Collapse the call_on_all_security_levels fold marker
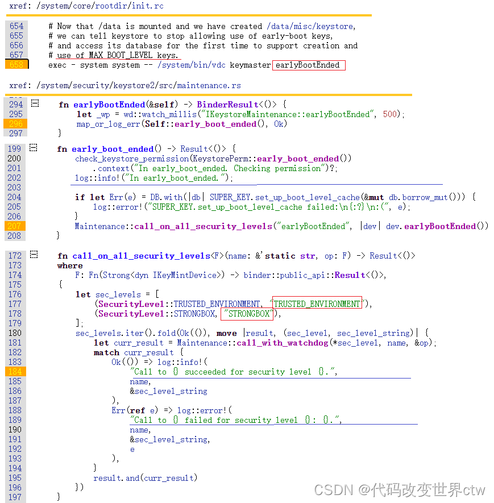 (x=34, y=255)
